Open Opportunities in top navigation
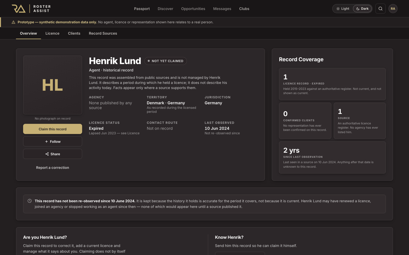This screenshot has width=409, height=255. pos(193,9)
